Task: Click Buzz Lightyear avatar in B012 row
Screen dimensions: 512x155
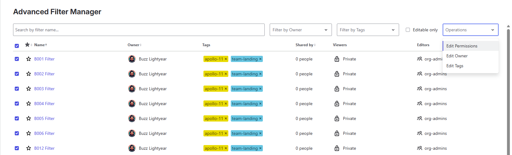Action: pos(132,148)
